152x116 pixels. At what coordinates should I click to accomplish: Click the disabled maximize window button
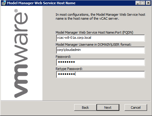143,3
